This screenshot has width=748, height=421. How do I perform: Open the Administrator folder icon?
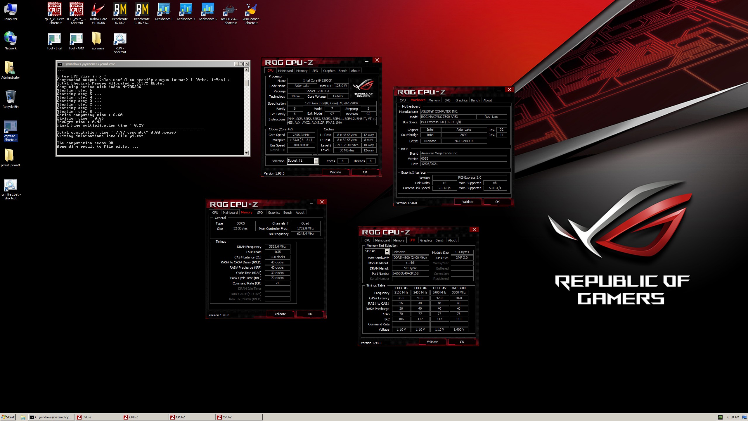coord(11,70)
